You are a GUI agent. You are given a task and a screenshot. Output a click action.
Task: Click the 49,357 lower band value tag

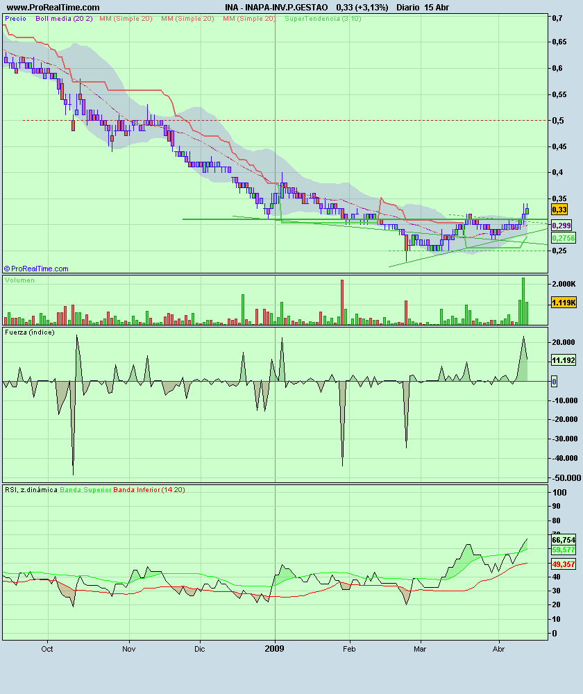pos(564,564)
